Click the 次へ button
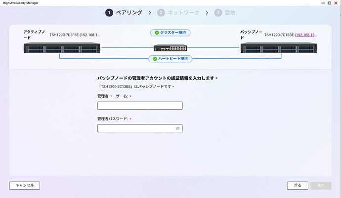This screenshot has height=198, width=341. click(x=320, y=185)
